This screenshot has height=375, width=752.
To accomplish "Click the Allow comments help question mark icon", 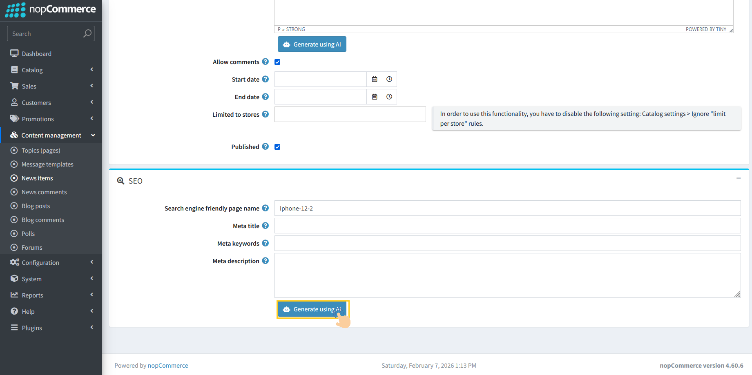I will tap(266, 62).
